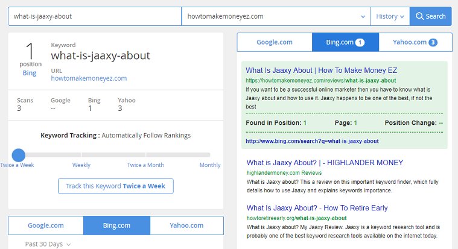Click the howtomakemoneyez.com domain field
Viewport: 458px width, 249px height.
click(276, 16)
